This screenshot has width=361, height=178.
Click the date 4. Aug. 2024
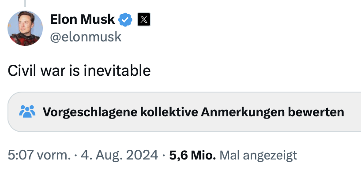point(119,155)
